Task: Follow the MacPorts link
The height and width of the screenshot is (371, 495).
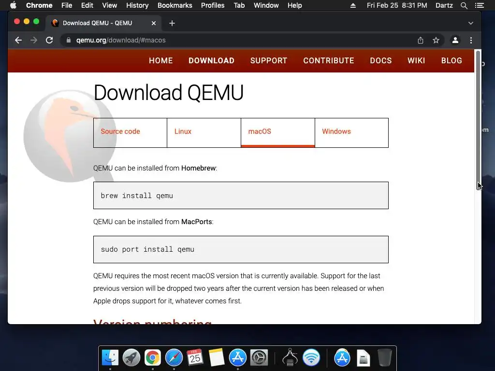Action: pos(196,222)
